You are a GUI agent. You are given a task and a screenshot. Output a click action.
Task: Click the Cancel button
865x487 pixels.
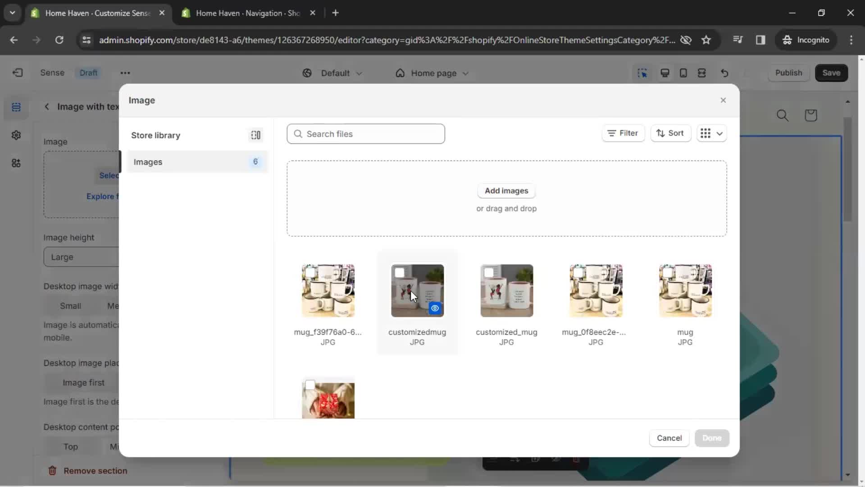pyautogui.click(x=669, y=438)
